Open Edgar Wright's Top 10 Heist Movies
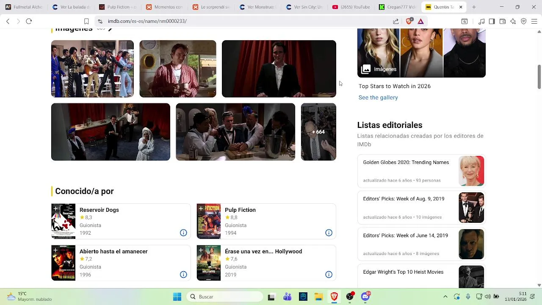The image size is (542, 305). (x=421, y=276)
